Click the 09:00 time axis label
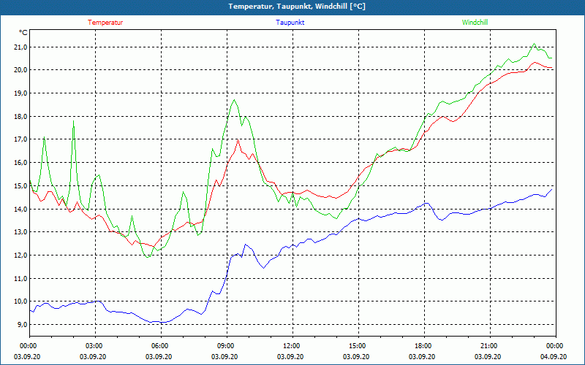585x365 pixels. point(227,346)
